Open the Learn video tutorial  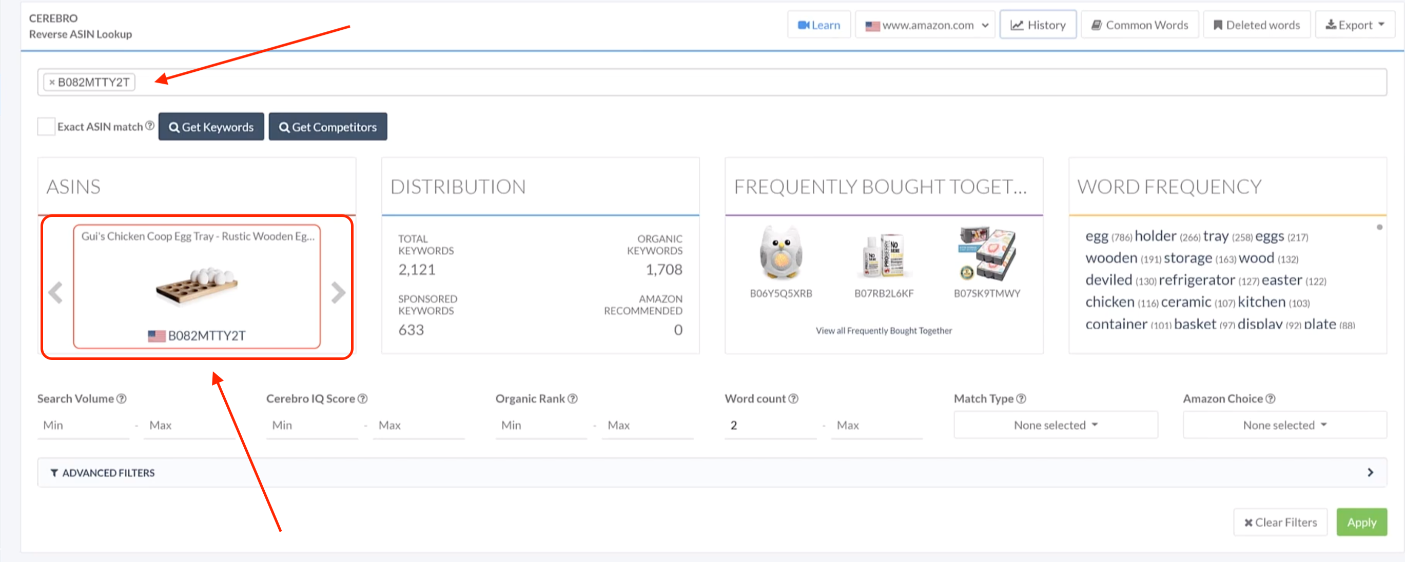click(818, 25)
